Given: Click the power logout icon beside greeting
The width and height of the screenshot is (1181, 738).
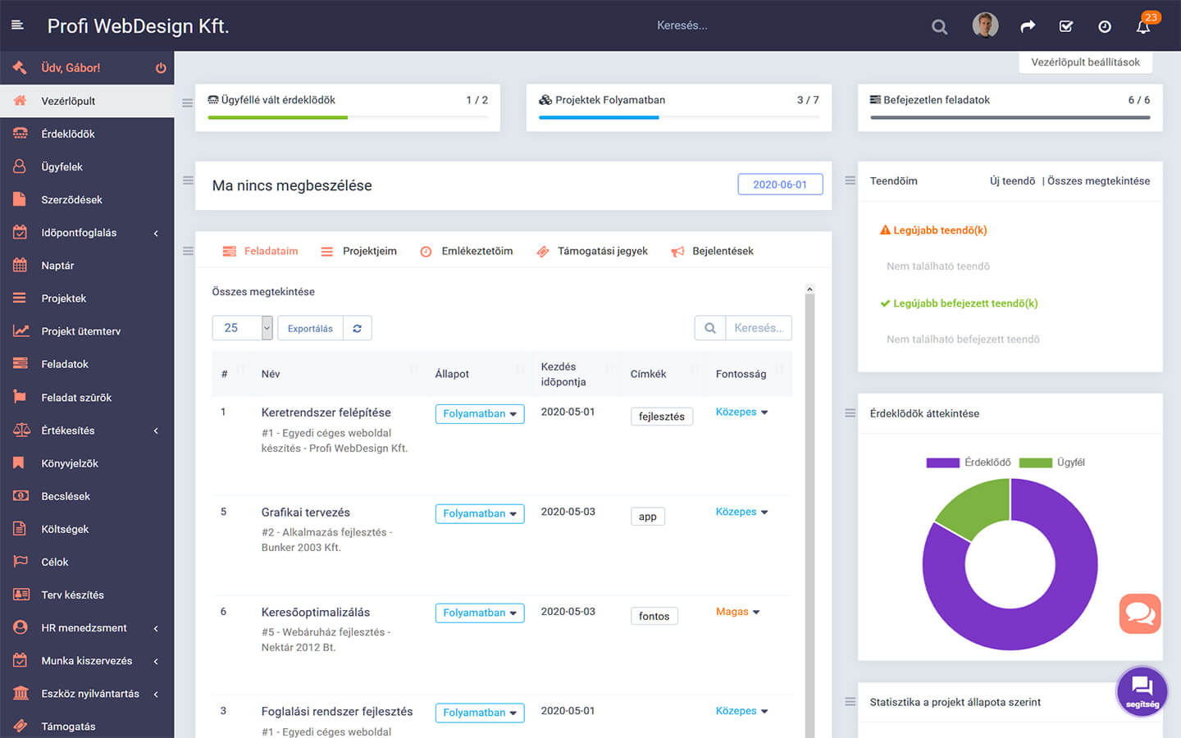Looking at the screenshot, I should point(161,68).
